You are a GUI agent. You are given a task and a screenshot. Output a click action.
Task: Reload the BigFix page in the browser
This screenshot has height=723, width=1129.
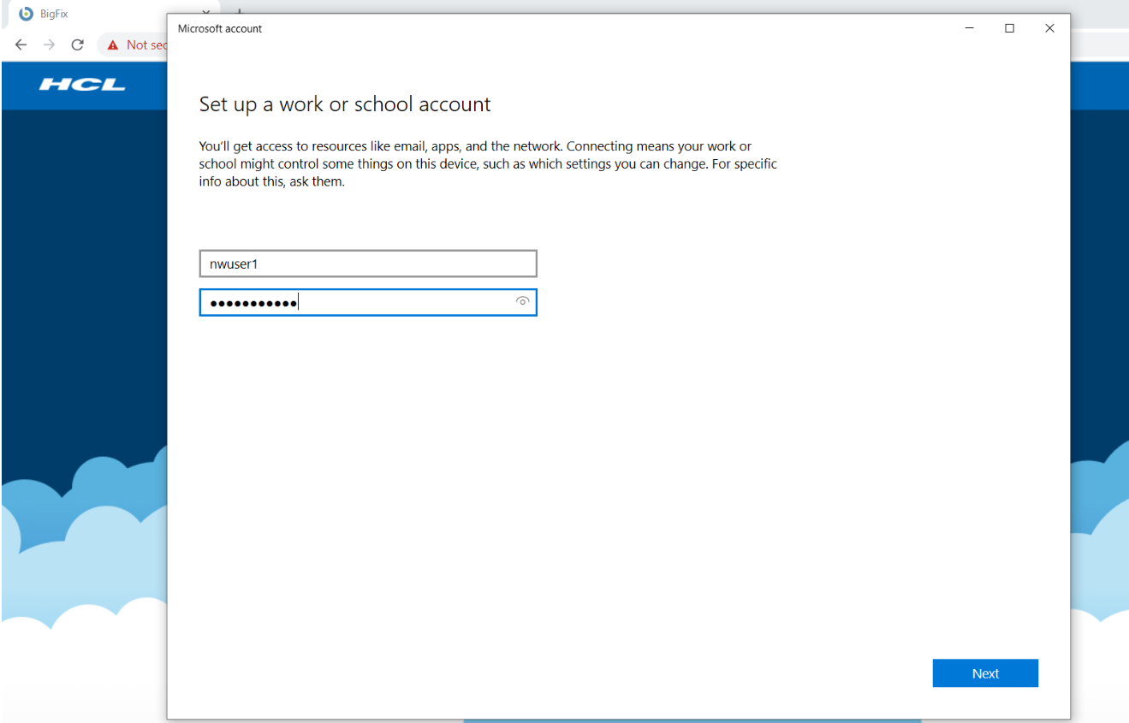coord(77,44)
